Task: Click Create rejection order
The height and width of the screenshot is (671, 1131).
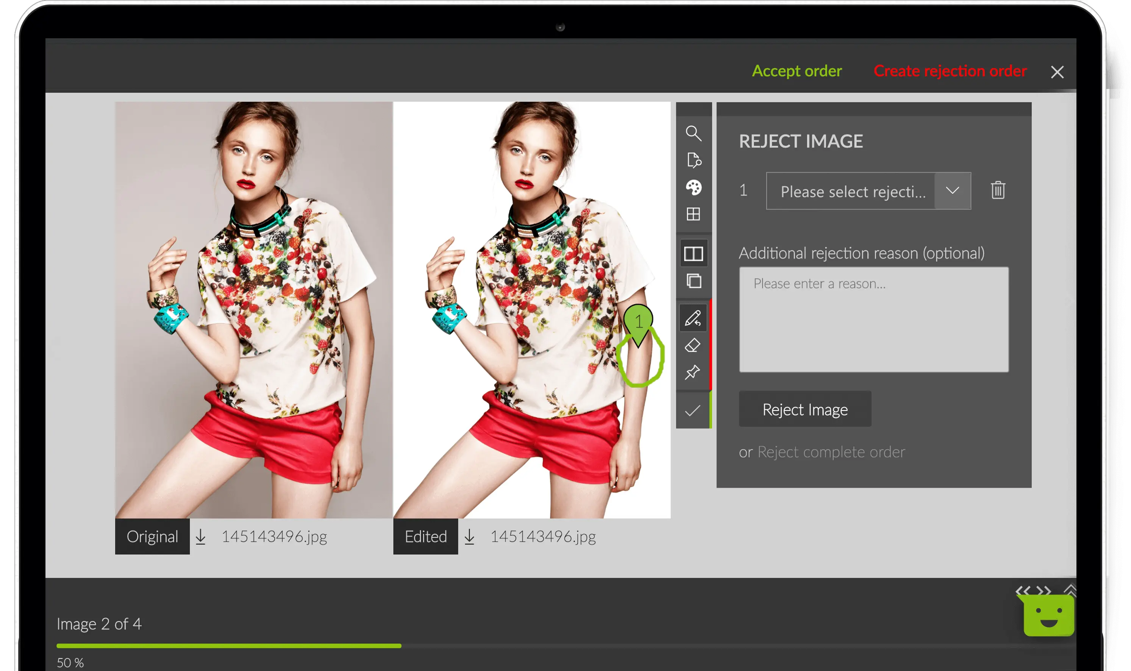Action: [950, 71]
